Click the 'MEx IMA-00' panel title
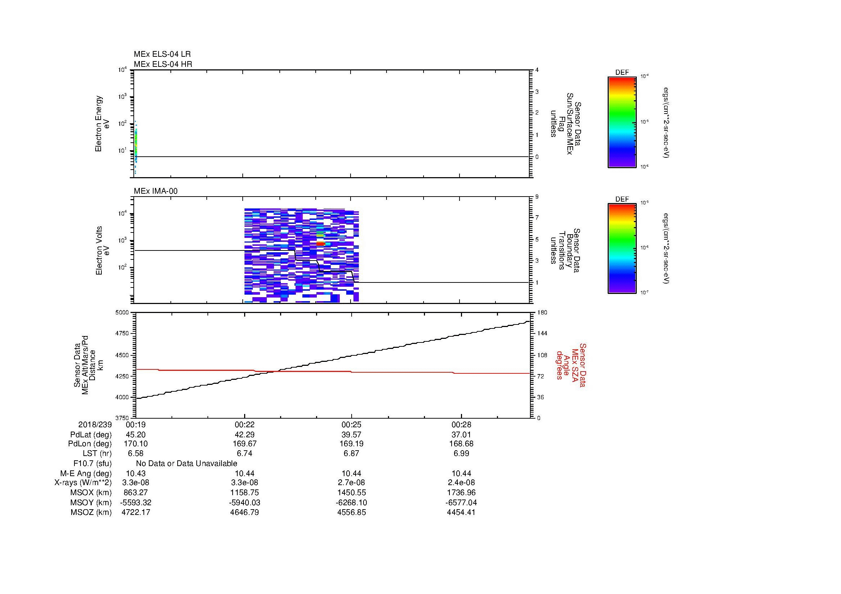The image size is (841, 594). pyautogui.click(x=156, y=191)
